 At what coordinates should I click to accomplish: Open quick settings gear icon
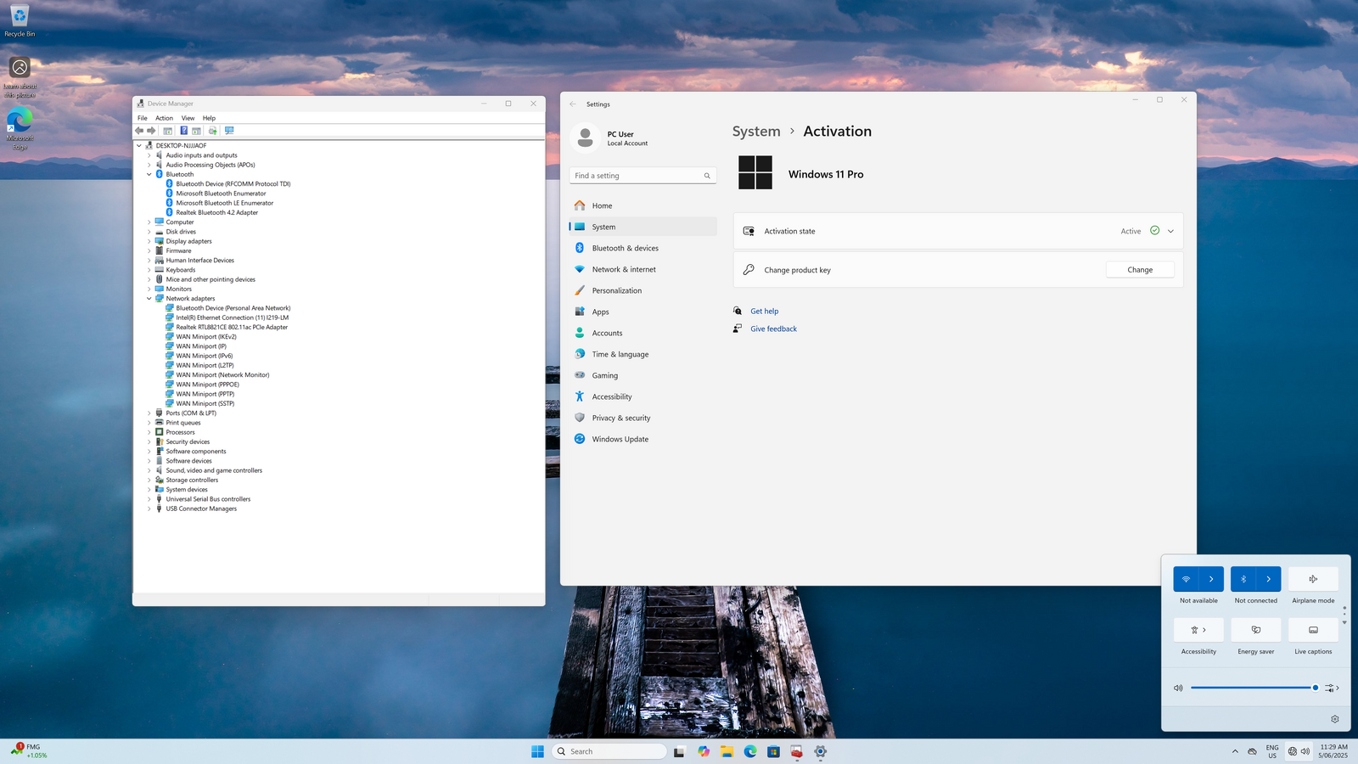click(1334, 719)
